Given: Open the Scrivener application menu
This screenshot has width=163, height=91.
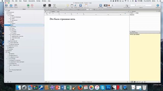Looking at the screenshot, I should [7, 1].
